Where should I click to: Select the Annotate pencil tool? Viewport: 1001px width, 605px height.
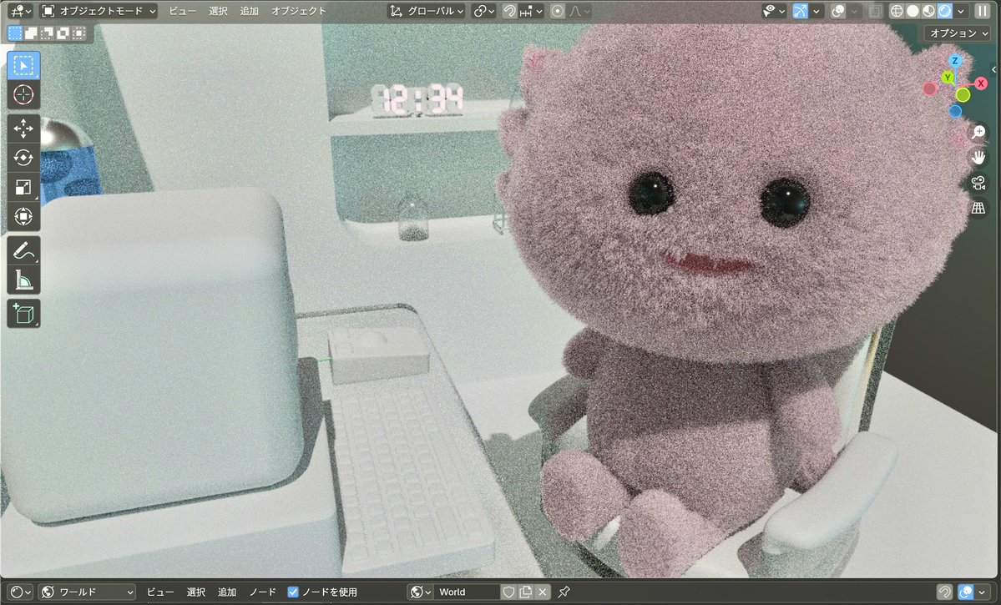(23, 251)
